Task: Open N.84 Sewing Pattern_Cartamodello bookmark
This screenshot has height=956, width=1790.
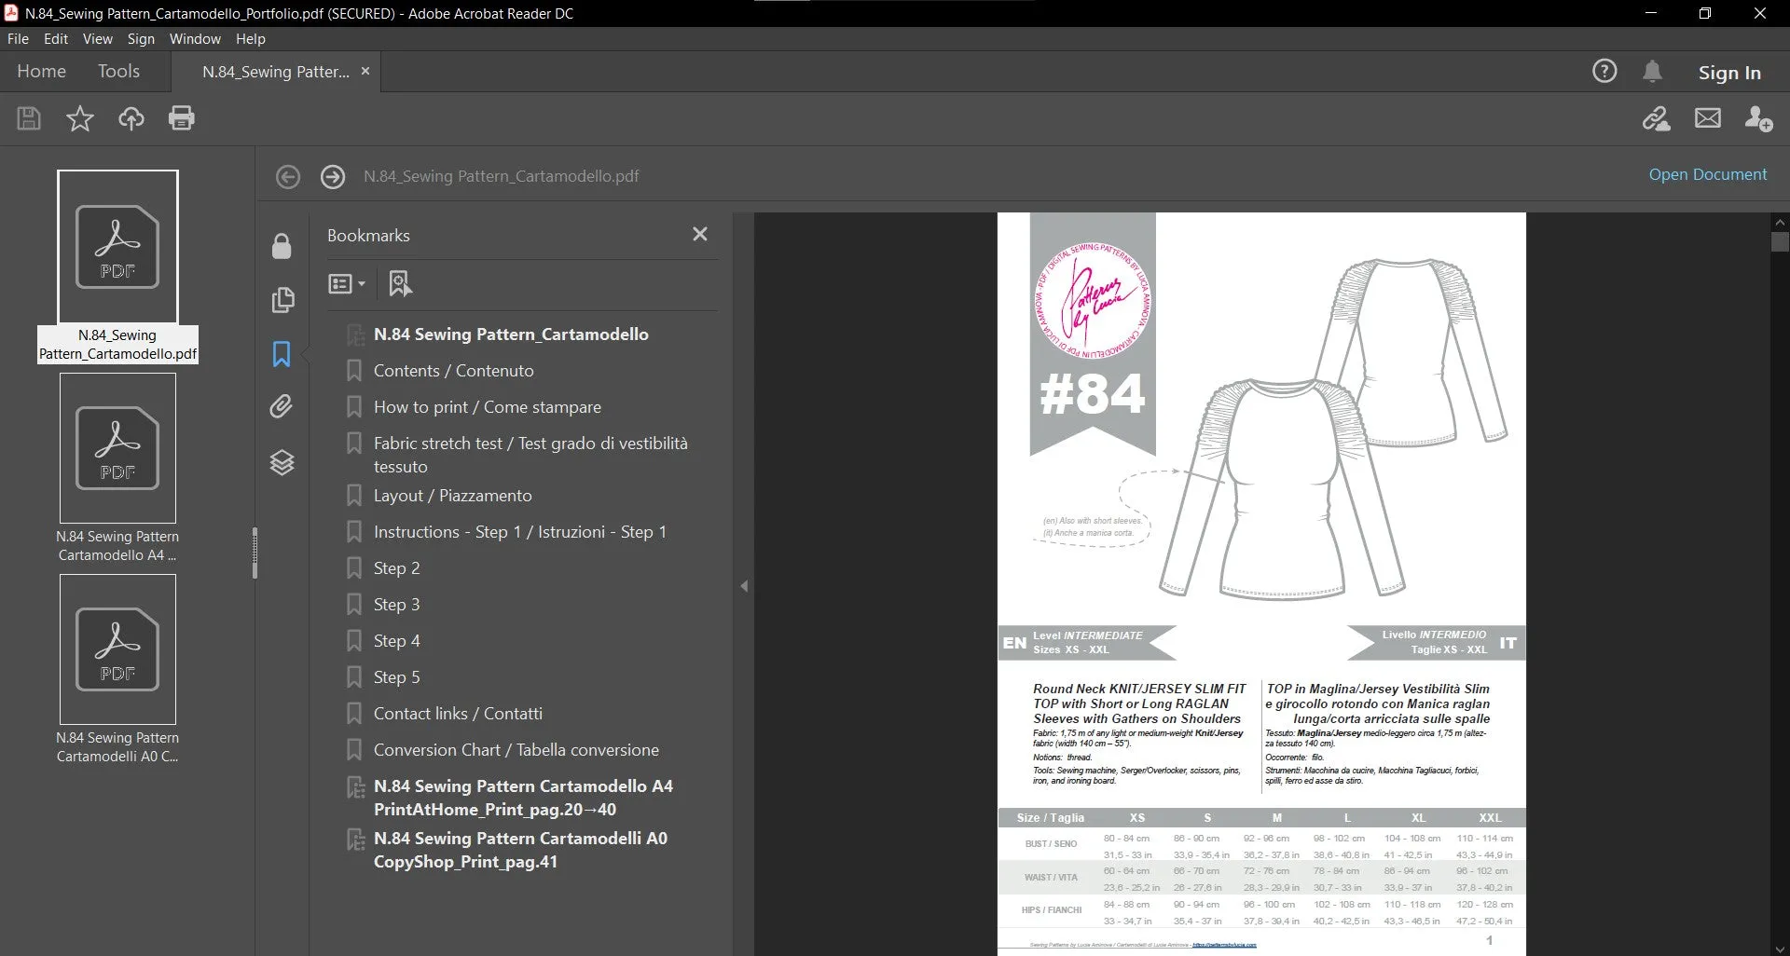Action: [x=511, y=334]
